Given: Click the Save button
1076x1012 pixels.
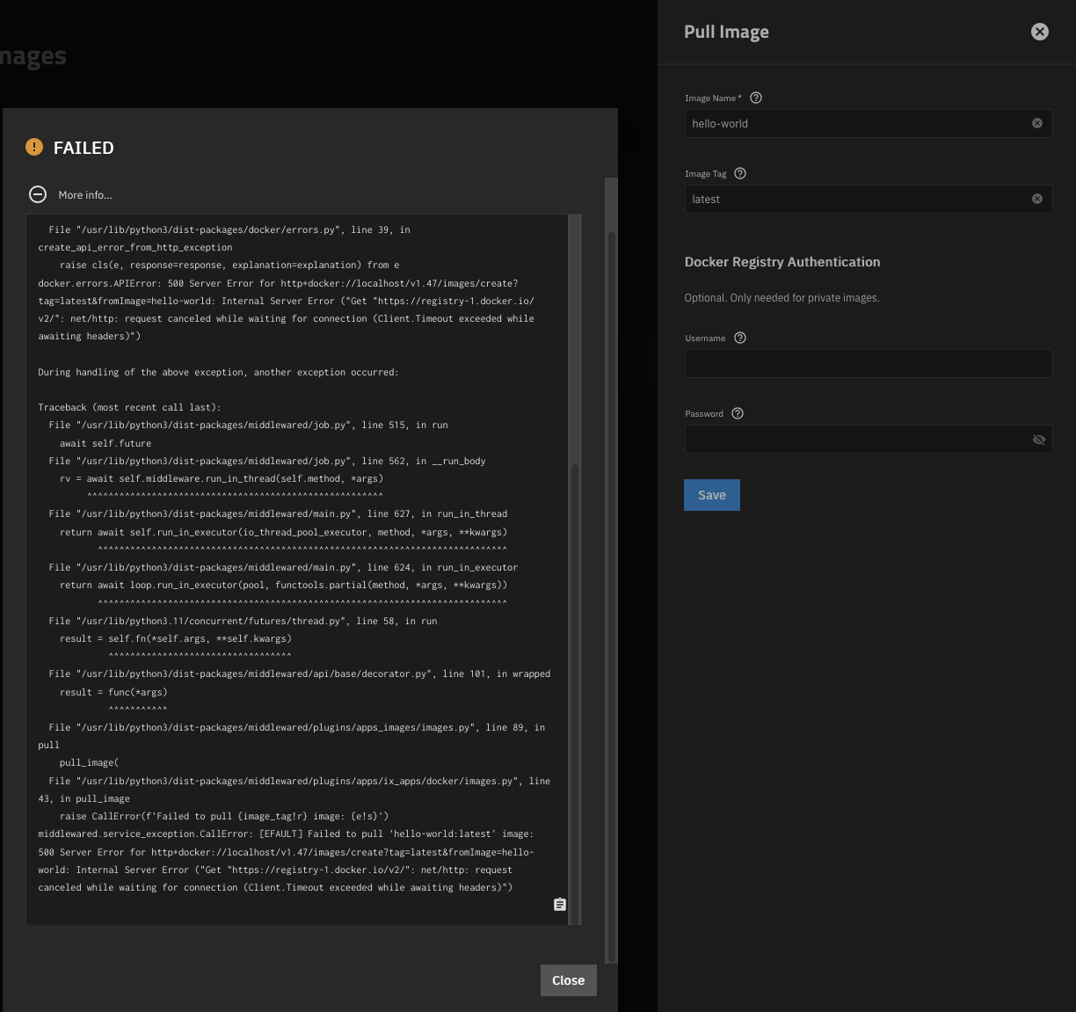Looking at the screenshot, I should click(711, 495).
